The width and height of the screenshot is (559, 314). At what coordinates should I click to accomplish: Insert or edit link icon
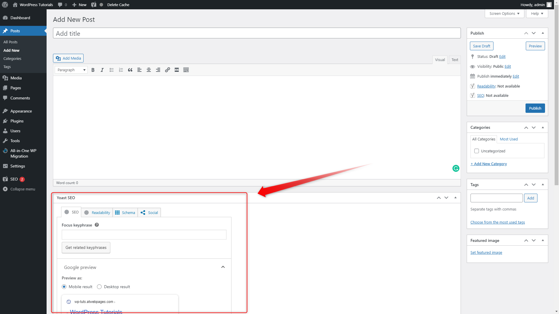(x=167, y=70)
